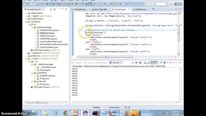
Task: Click the New Java Package icon
Action: point(65,4)
